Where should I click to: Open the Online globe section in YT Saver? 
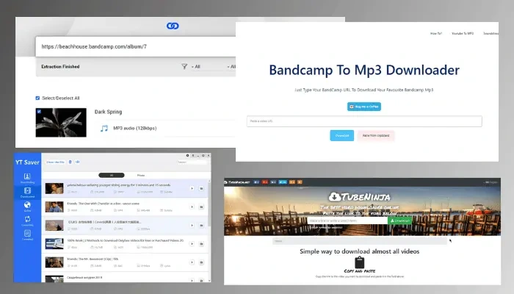coord(28,207)
